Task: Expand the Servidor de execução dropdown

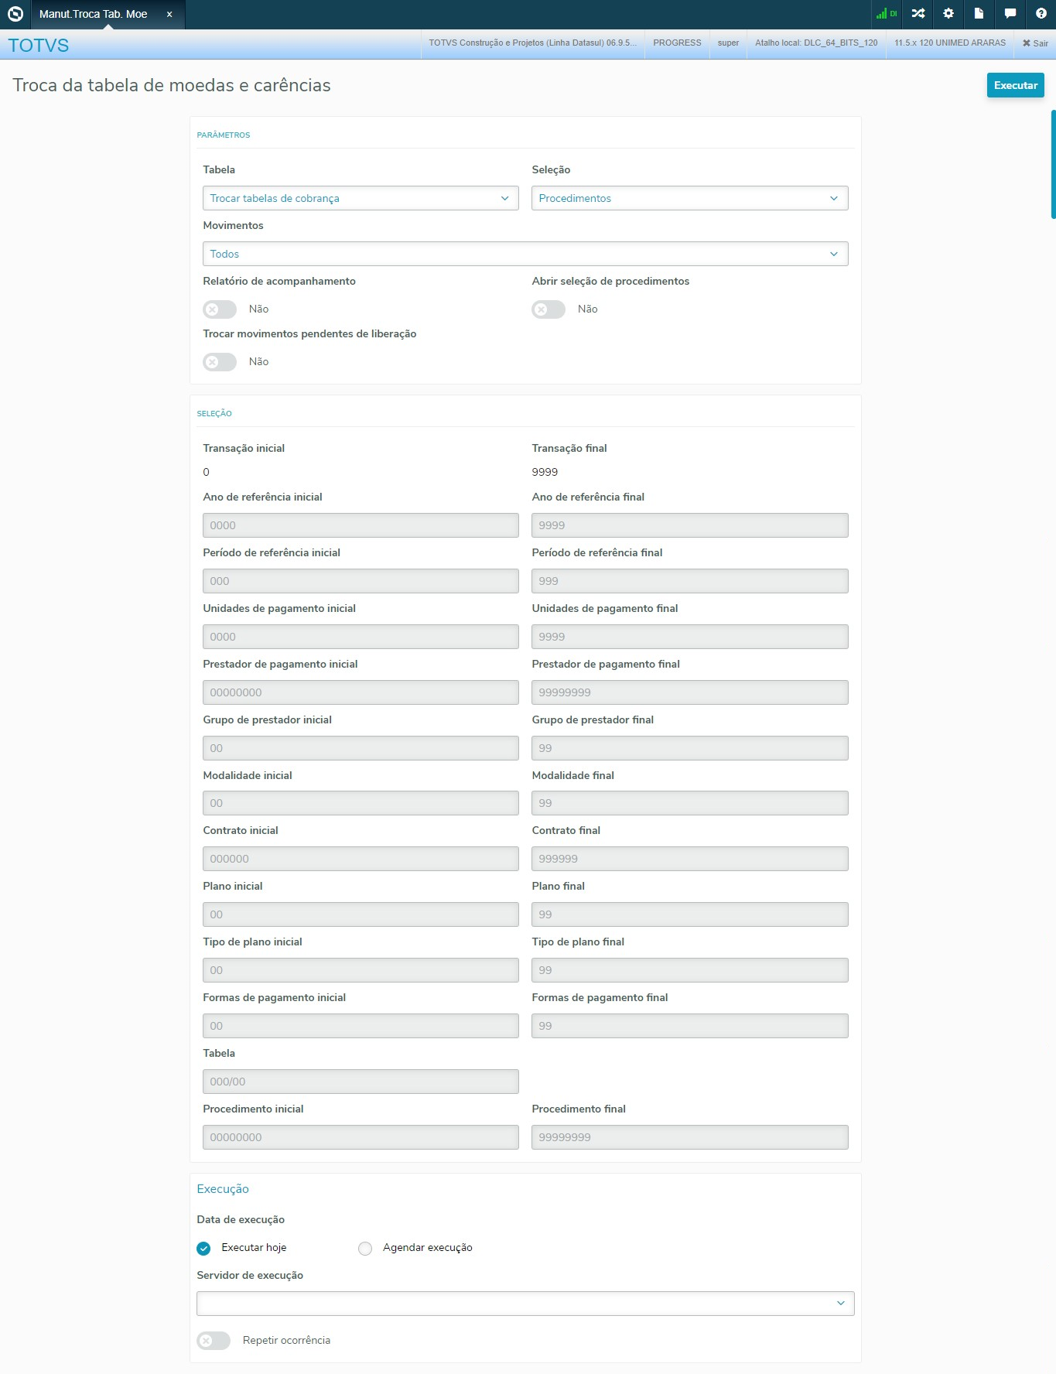Action: click(x=525, y=1304)
